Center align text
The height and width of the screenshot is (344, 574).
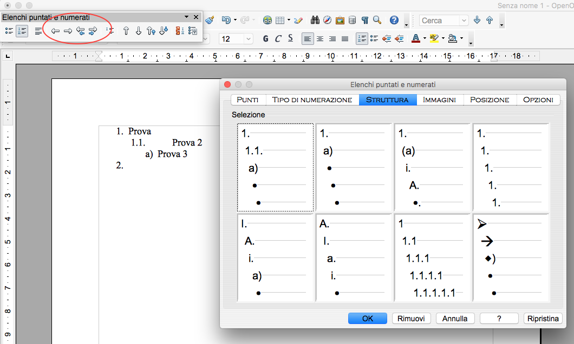click(320, 38)
